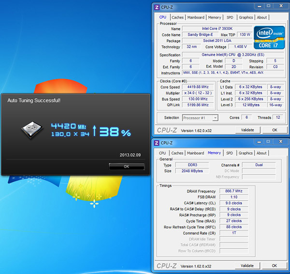Click the Core Speed value 4419.88 MHz
Screen dimensions: 290x274
pyautogui.click(x=198, y=87)
